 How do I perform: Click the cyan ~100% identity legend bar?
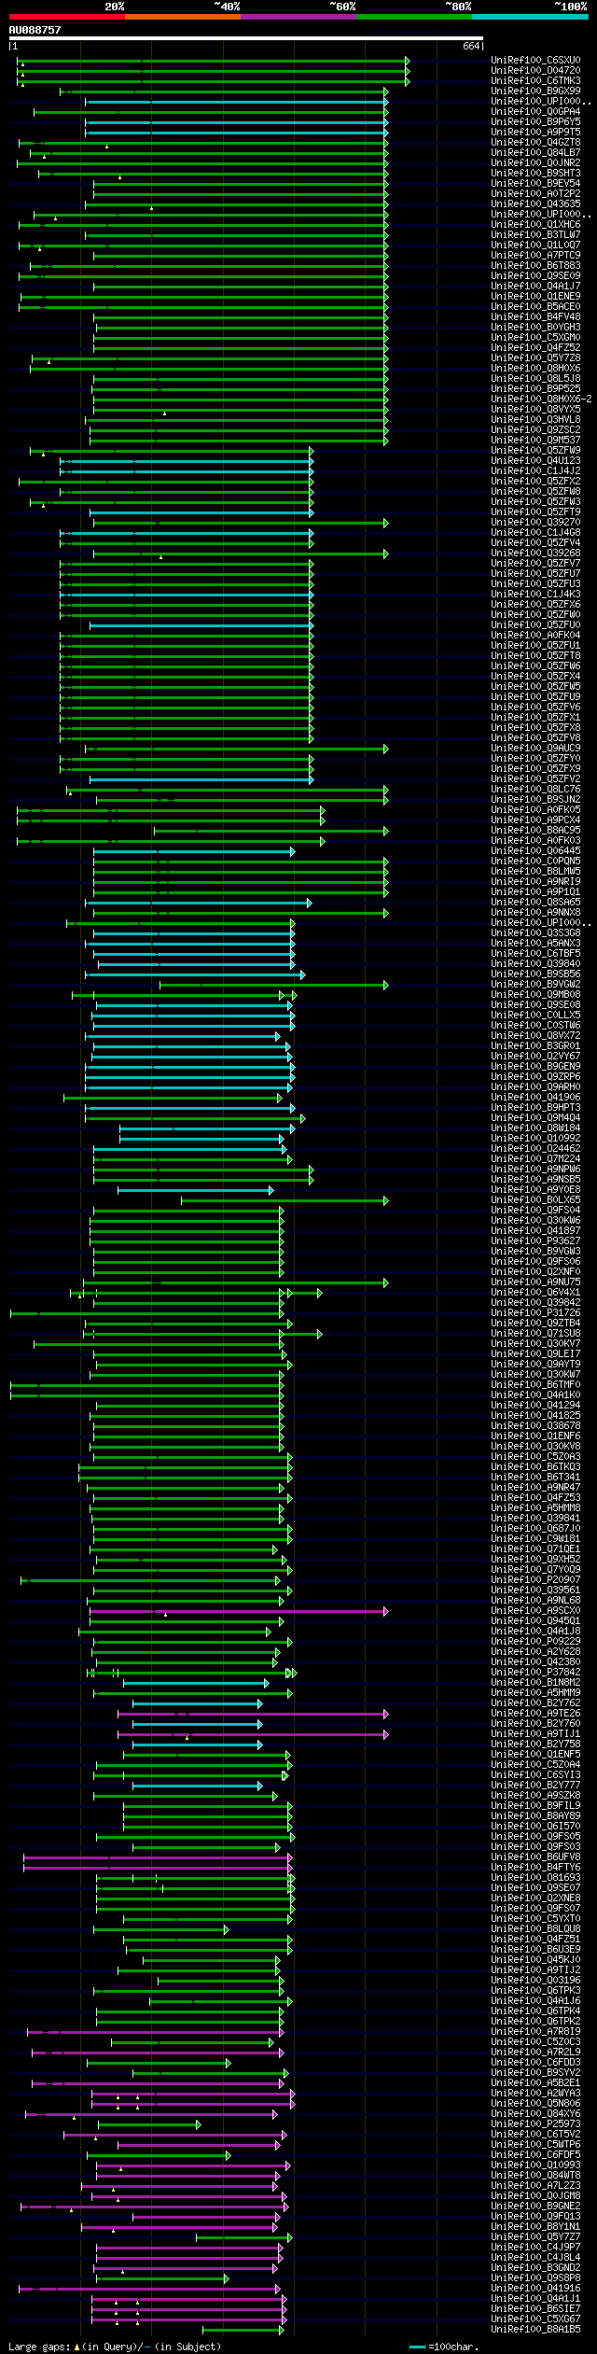tap(529, 16)
